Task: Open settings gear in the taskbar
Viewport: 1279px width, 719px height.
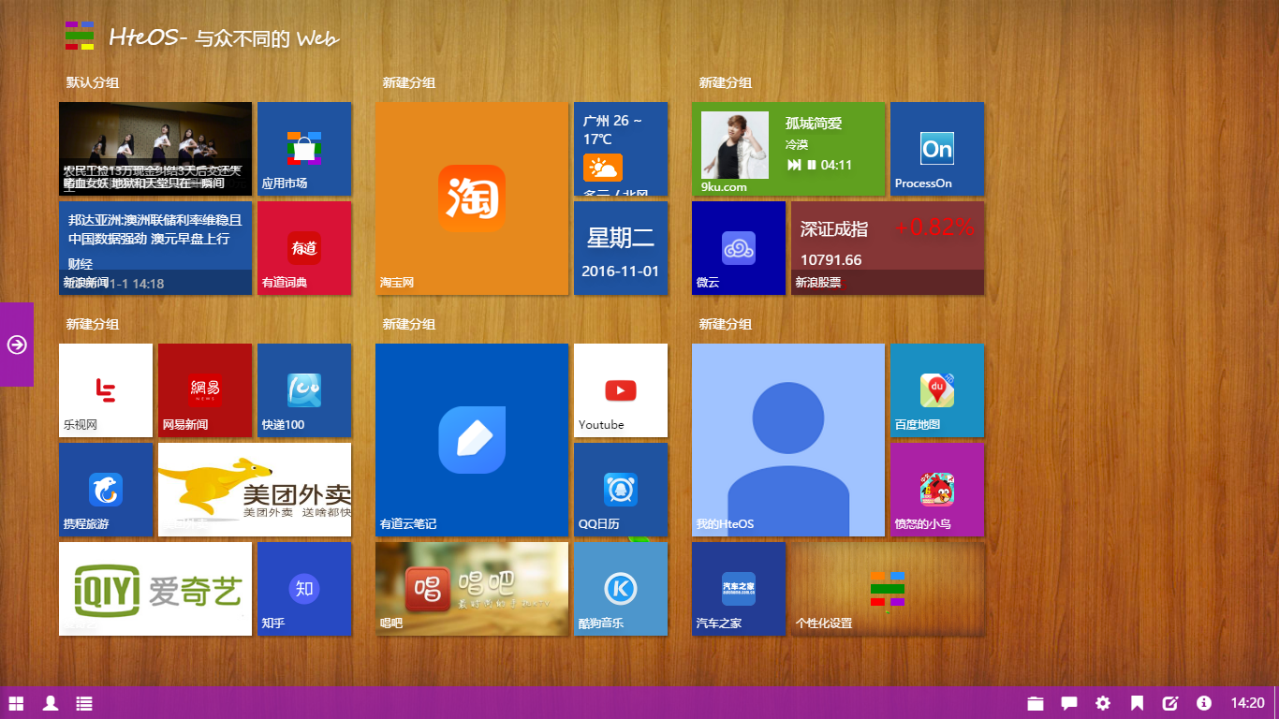Action: click(x=1103, y=703)
